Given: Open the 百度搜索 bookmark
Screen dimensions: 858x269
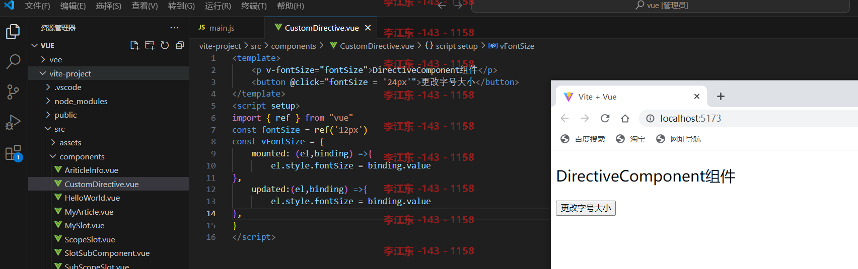Looking at the screenshot, I should 583,139.
